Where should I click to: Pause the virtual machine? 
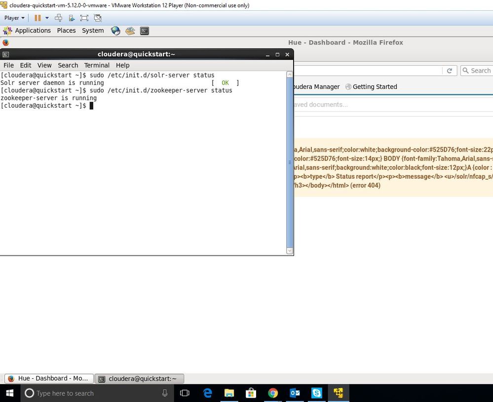[x=38, y=18]
